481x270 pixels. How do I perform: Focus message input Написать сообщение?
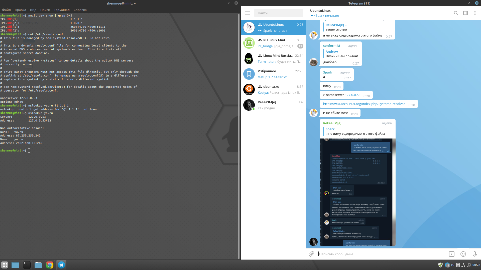click(x=382, y=254)
